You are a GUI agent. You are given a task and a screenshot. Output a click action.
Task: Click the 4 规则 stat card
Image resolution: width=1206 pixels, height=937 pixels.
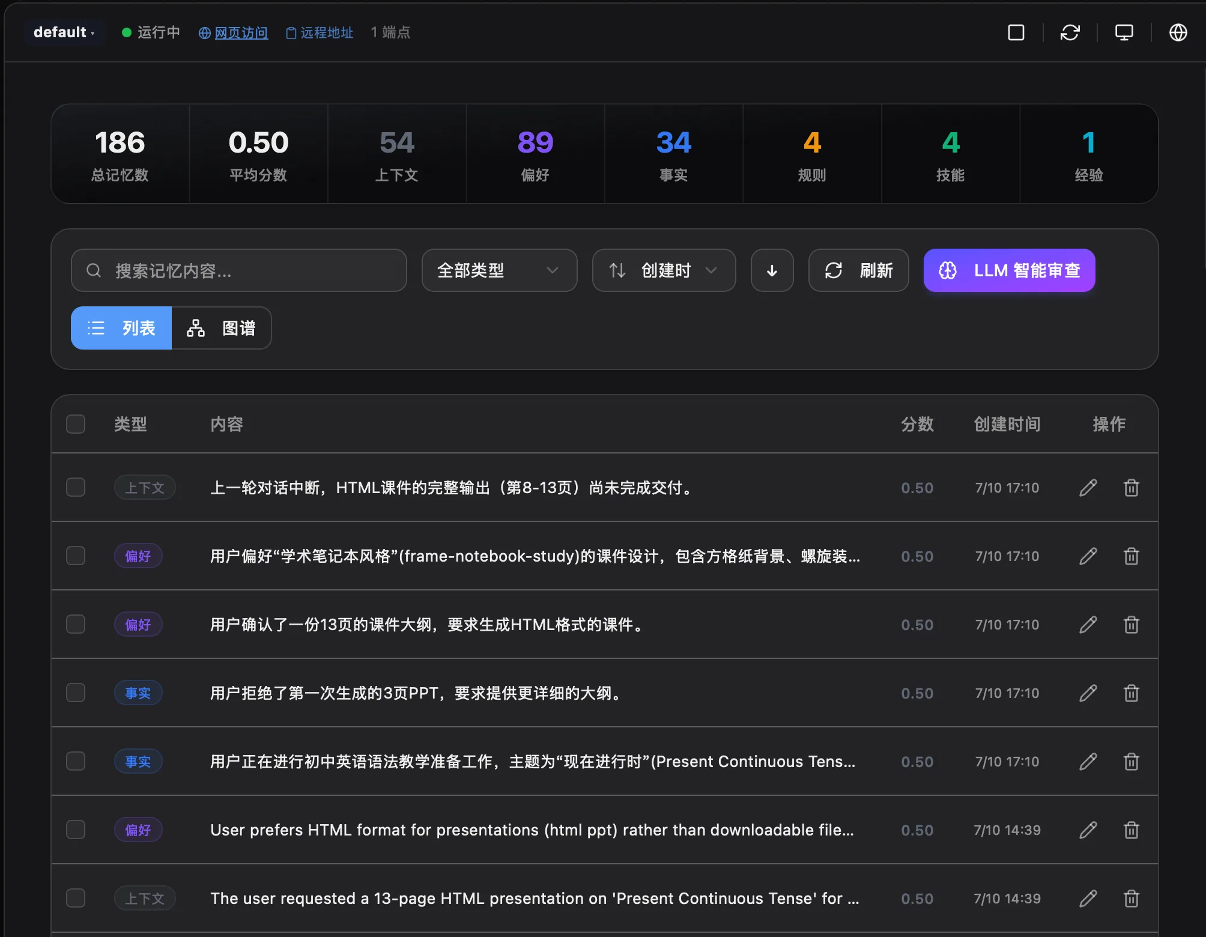click(x=812, y=154)
